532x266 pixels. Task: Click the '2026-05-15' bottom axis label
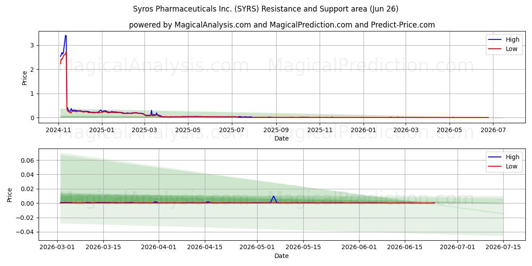click(x=303, y=247)
